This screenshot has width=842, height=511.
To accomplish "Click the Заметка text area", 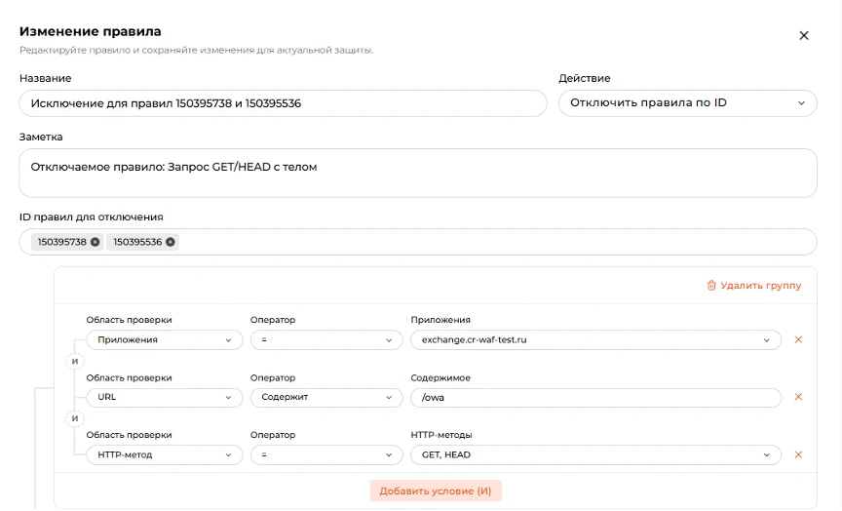I will [418, 173].
